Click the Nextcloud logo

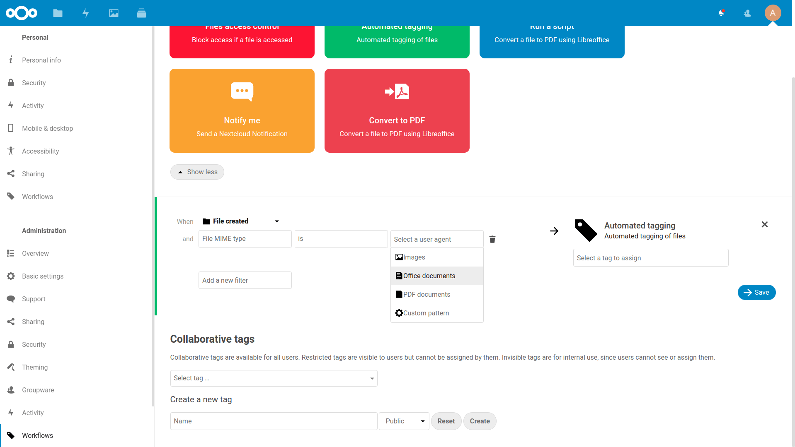tap(21, 13)
